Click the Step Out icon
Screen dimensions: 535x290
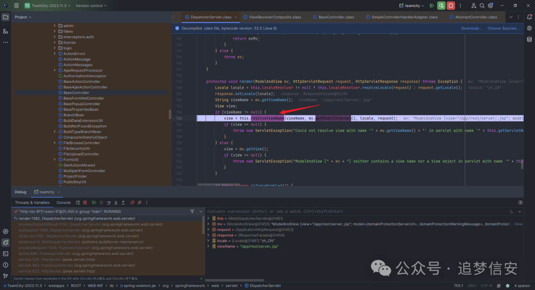(123, 203)
